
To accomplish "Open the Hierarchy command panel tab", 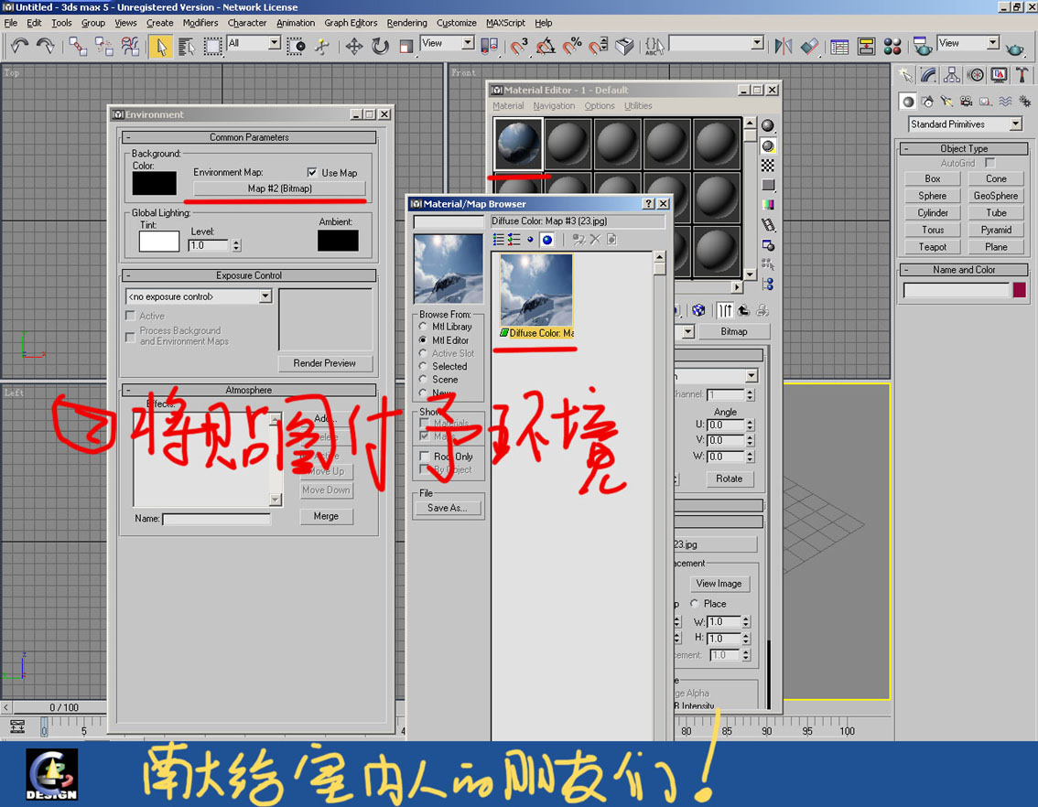I will [952, 75].
